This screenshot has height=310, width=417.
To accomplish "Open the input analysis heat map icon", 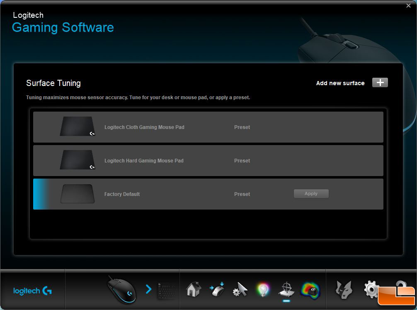I will point(310,290).
